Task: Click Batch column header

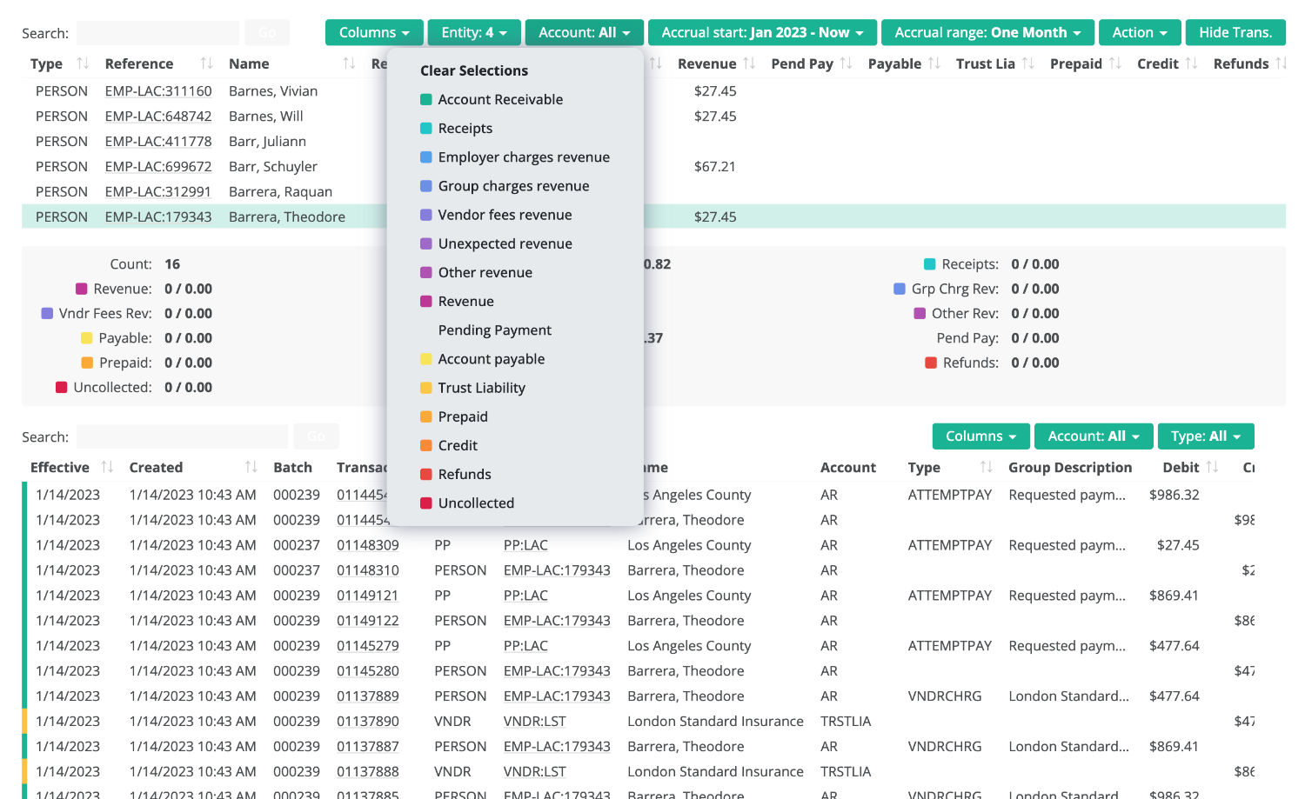Action: tap(292, 467)
